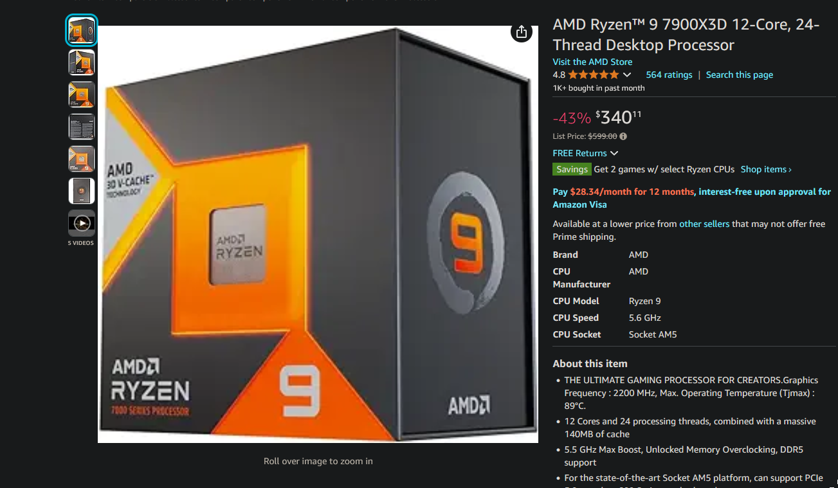Click the main Ryzen 9 product image
838x488 pixels.
pos(318,234)
